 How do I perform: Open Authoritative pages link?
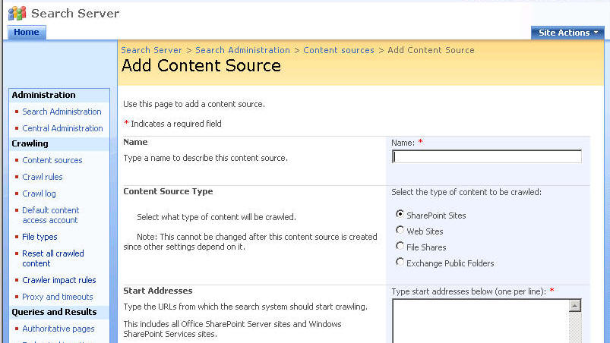pyautogui.click(x=58, y=329)
